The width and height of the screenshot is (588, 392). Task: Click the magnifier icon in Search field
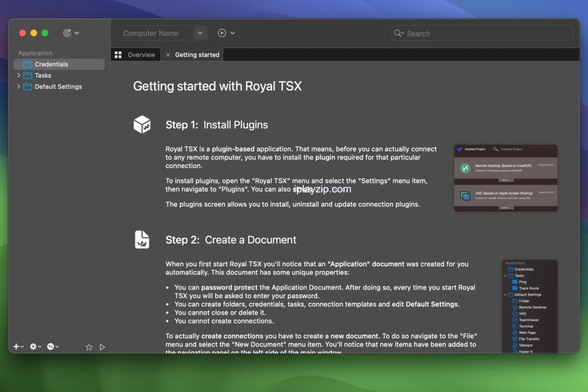(x=399, y=33)
